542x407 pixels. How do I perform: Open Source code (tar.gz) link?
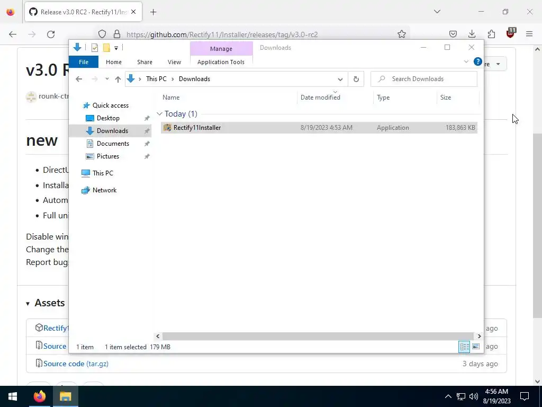coord(76,364)
